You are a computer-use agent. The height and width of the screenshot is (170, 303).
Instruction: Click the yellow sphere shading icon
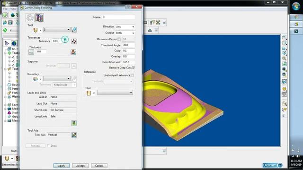click(x=284, y=89)
